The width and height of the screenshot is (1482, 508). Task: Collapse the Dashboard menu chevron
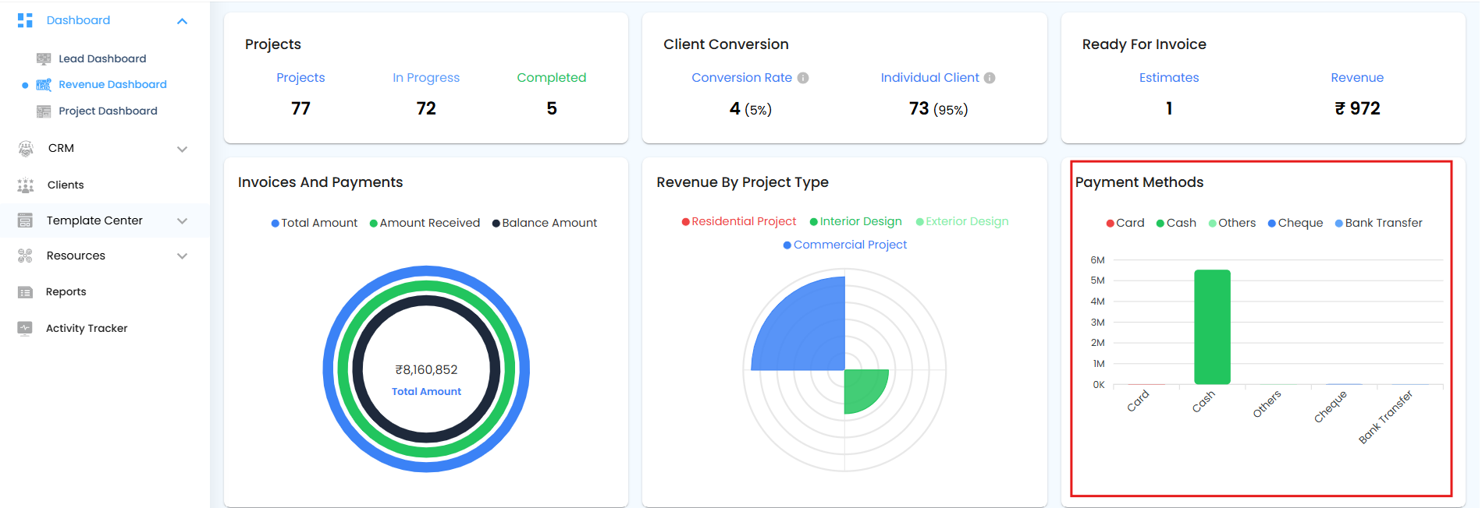pos(182,21)
